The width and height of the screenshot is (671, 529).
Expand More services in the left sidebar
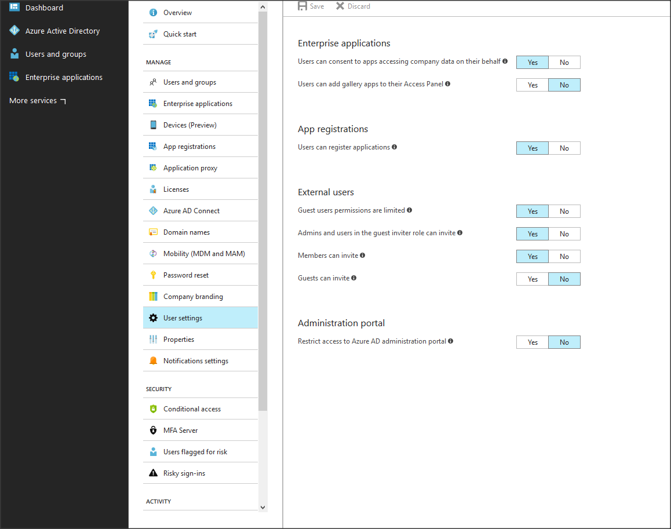pos(32,100)
